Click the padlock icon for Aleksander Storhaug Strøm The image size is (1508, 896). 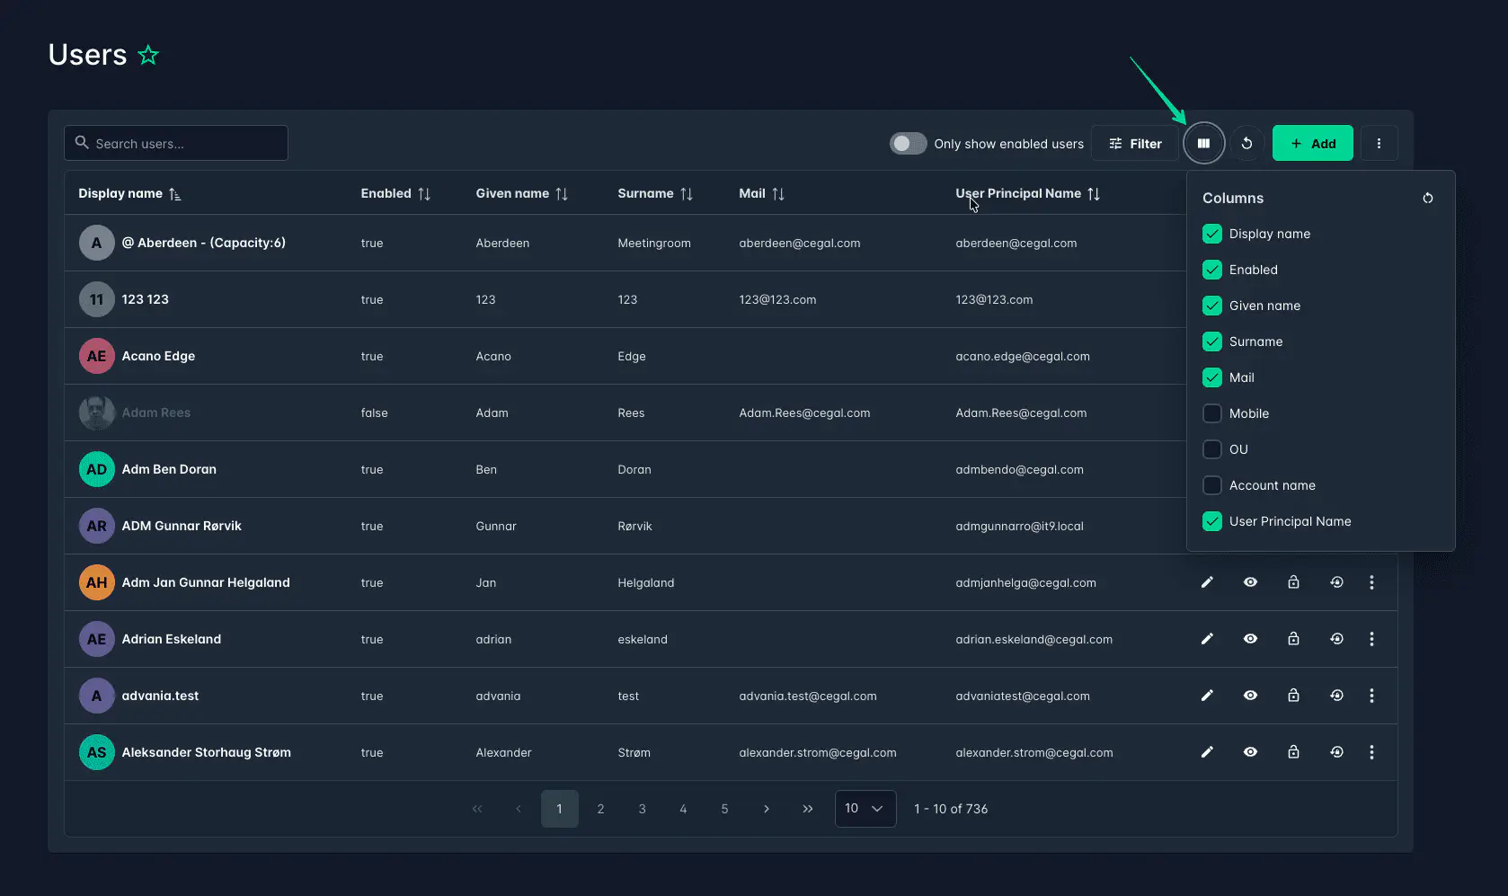point(1293,752)
